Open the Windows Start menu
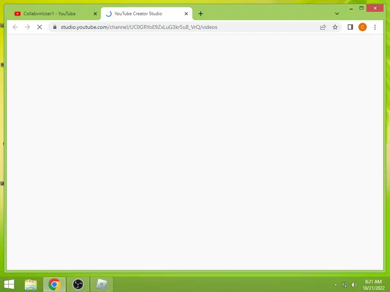This screenshot has width=390, height=292. point(9,284)
